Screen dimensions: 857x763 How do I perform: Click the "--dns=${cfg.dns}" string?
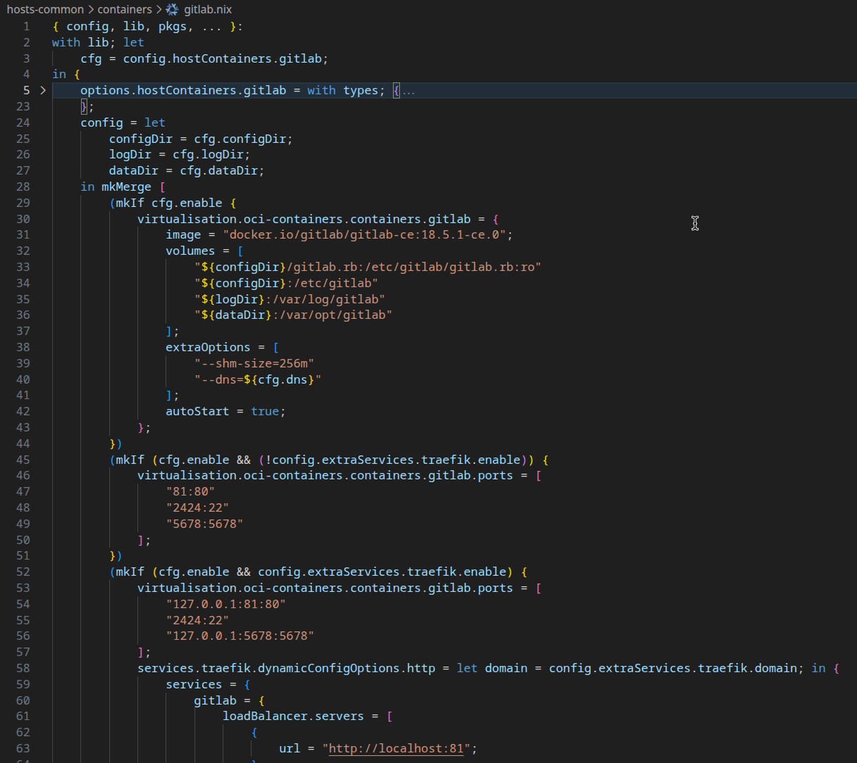click(258, 379)
